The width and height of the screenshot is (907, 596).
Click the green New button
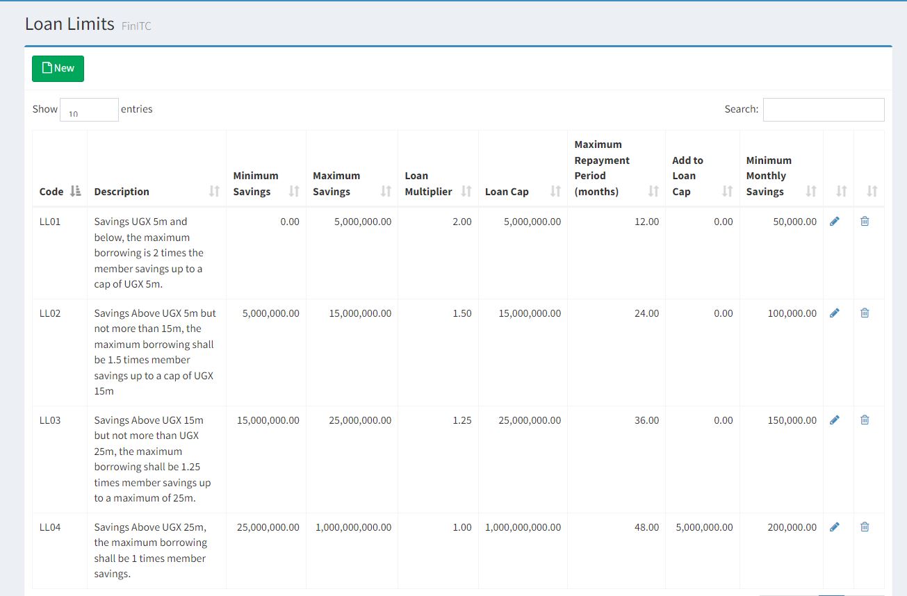pos(58,69)
